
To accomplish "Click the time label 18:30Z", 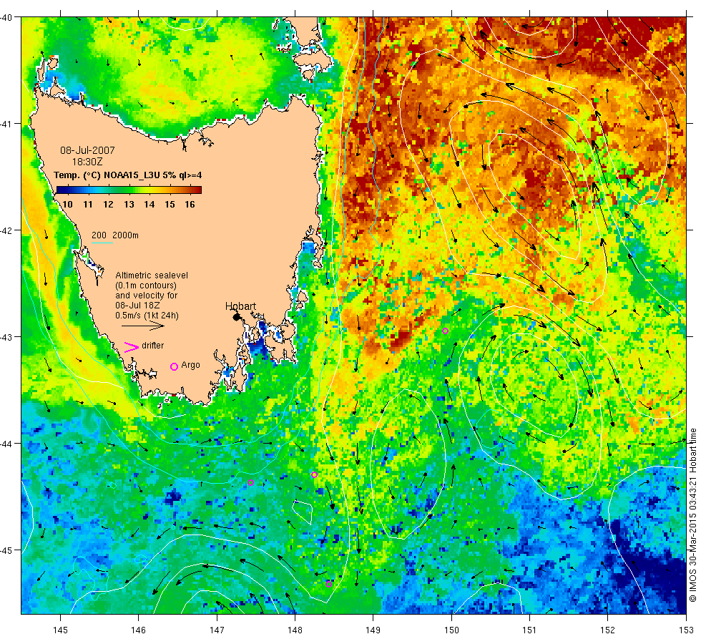I will pyautogui.click(x=87, y=162).
